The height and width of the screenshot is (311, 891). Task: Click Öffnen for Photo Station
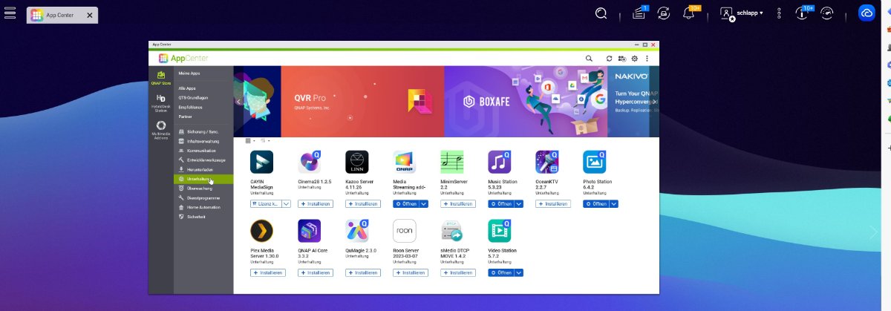(x=595, y=203)
